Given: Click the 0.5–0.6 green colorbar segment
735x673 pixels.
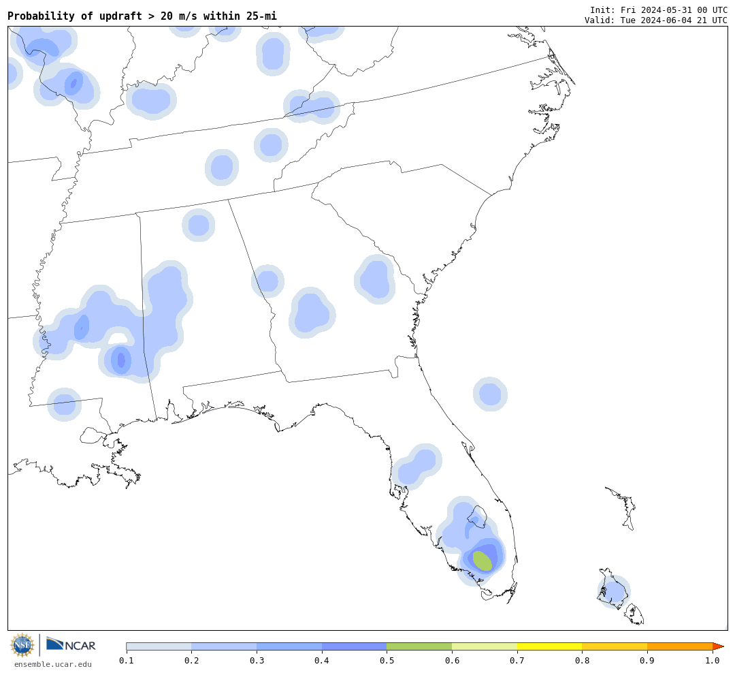Looking at the screenshot, I should [419, 646].
